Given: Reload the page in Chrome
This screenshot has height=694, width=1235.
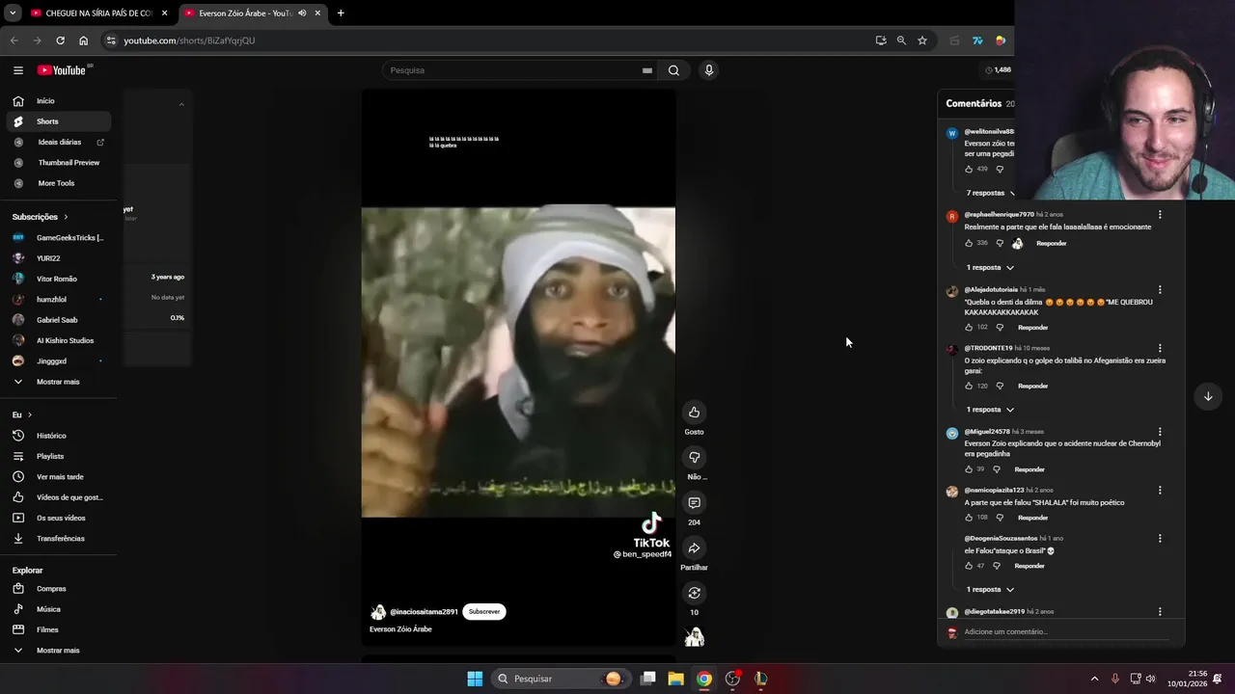Looking at the screenshot, I should click(x=60, y=40).
